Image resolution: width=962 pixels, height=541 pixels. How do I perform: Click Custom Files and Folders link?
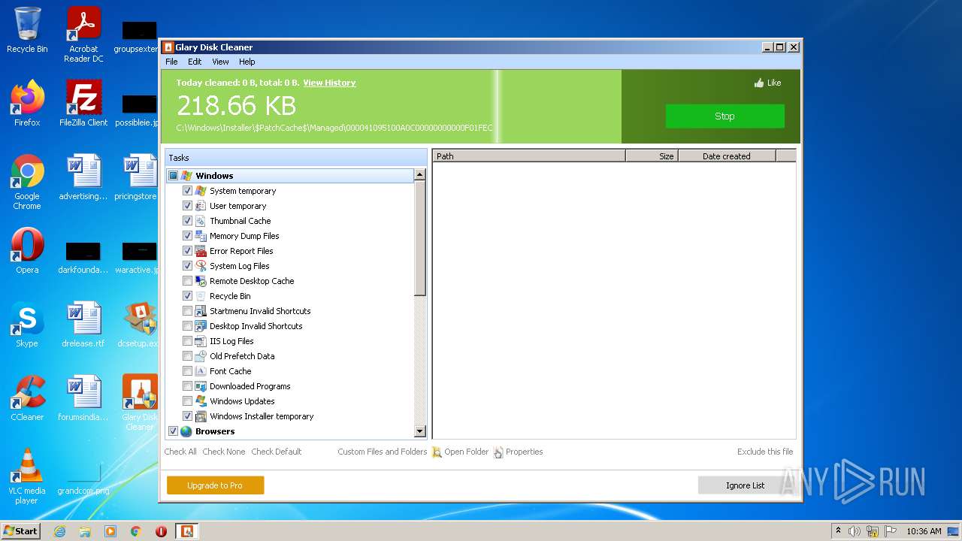pos(382,452)
